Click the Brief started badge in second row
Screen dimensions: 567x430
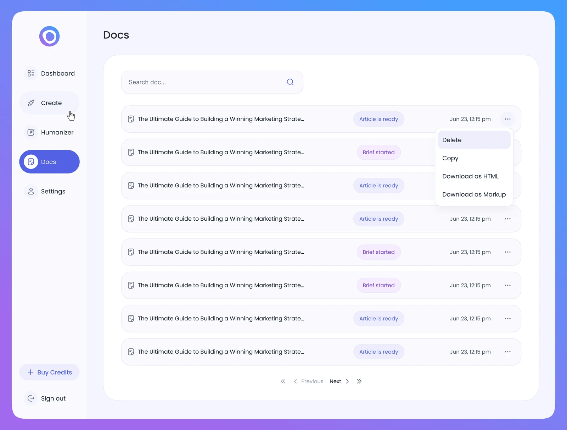click(378, 152)
